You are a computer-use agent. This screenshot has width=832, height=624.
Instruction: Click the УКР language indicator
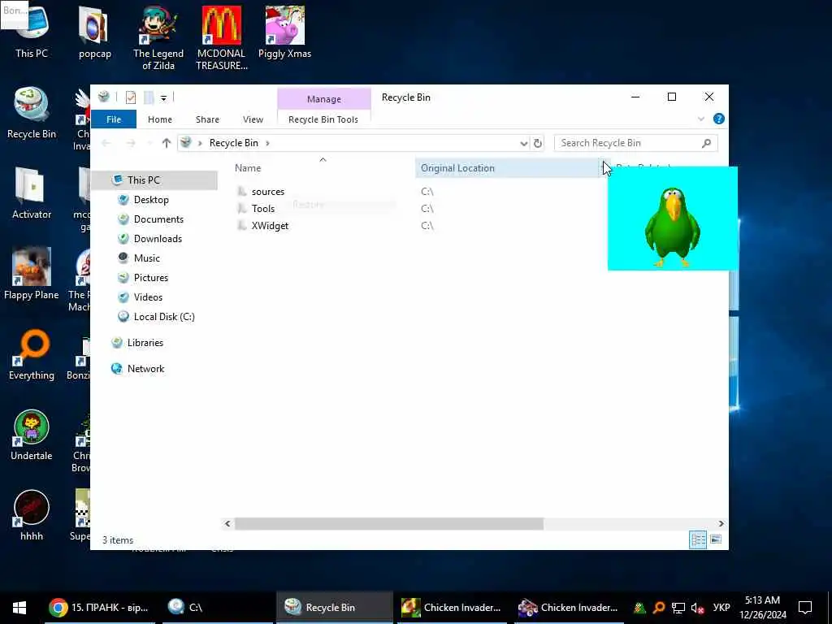click(721, 608)
